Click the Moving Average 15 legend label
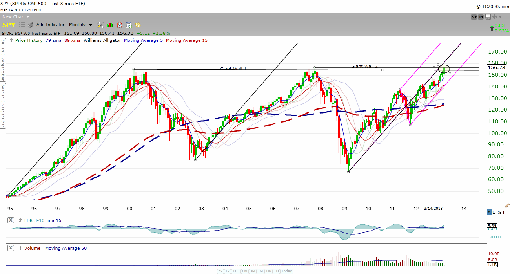510x274 pixels. tap(187, 40)
